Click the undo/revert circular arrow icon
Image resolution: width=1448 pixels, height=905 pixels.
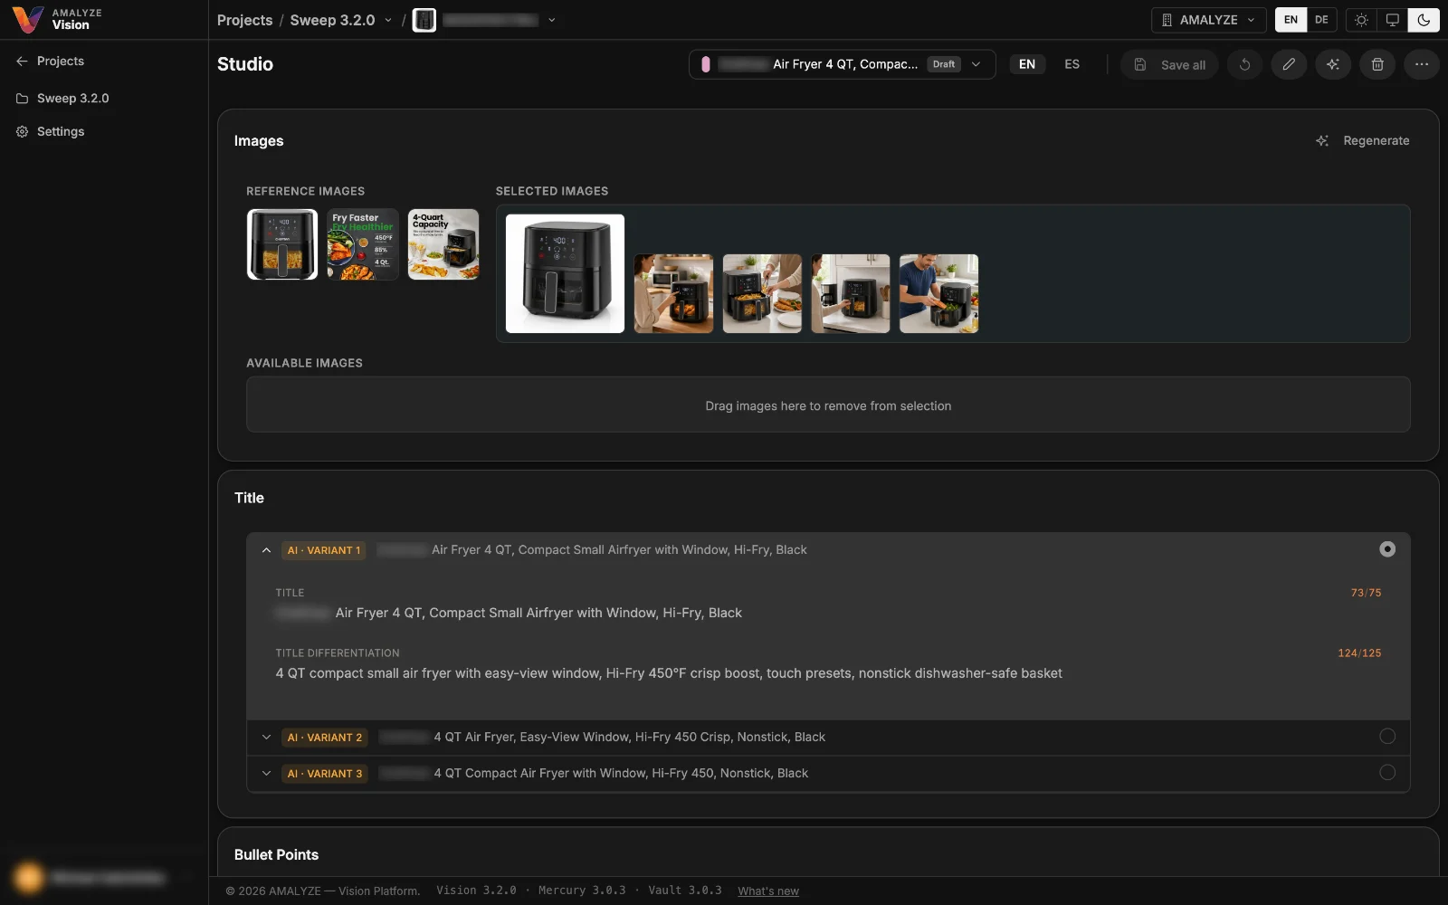pyautogui.click(x=1244, y=64)
